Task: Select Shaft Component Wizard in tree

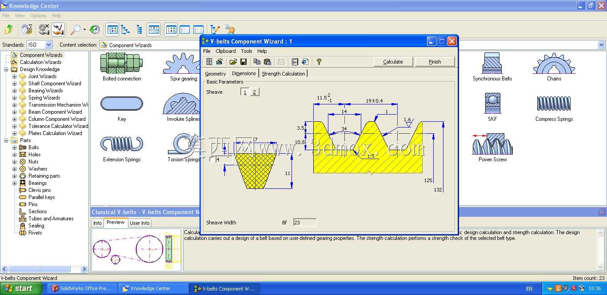Action: (55, 84)
